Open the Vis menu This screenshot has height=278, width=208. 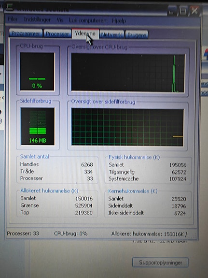coord(60,20)
